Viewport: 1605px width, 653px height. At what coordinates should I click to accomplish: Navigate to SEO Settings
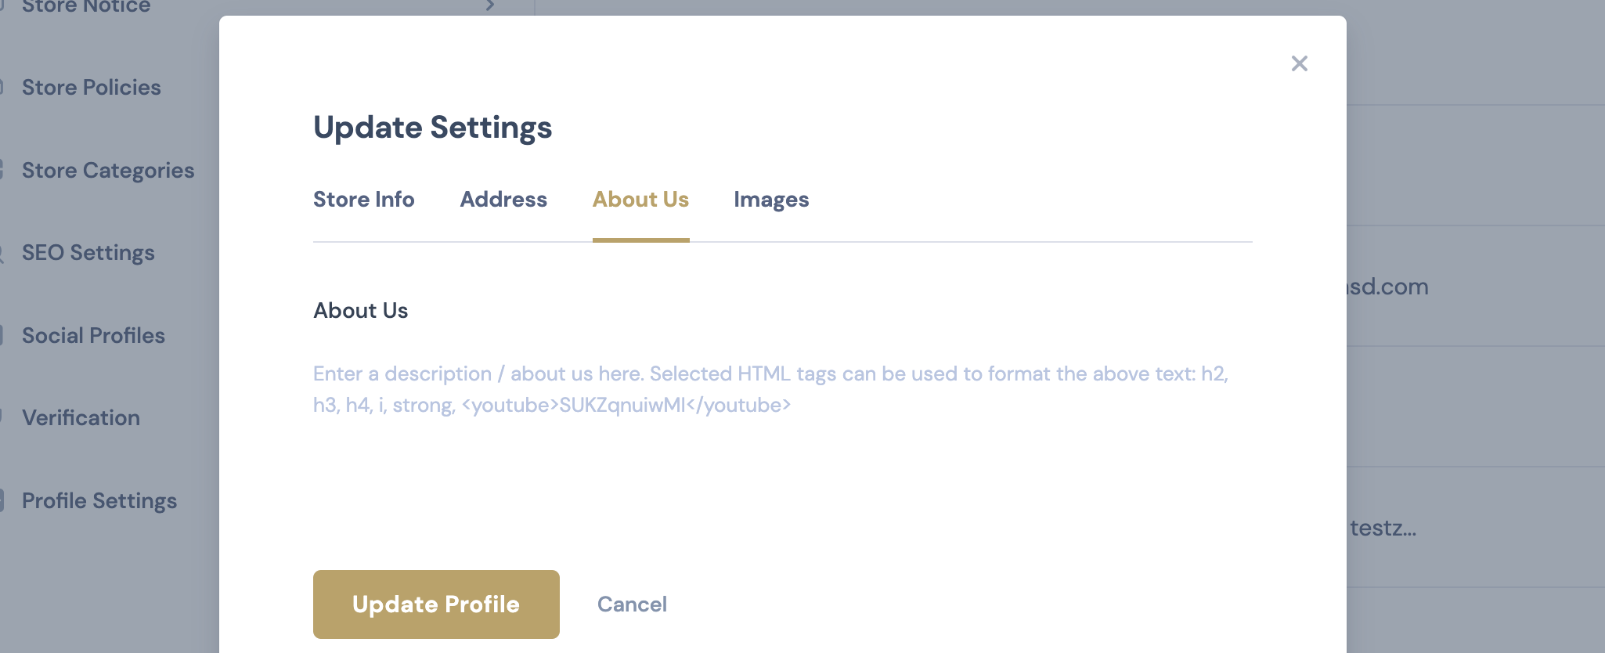pyautogui.click(x=88, y=253)
